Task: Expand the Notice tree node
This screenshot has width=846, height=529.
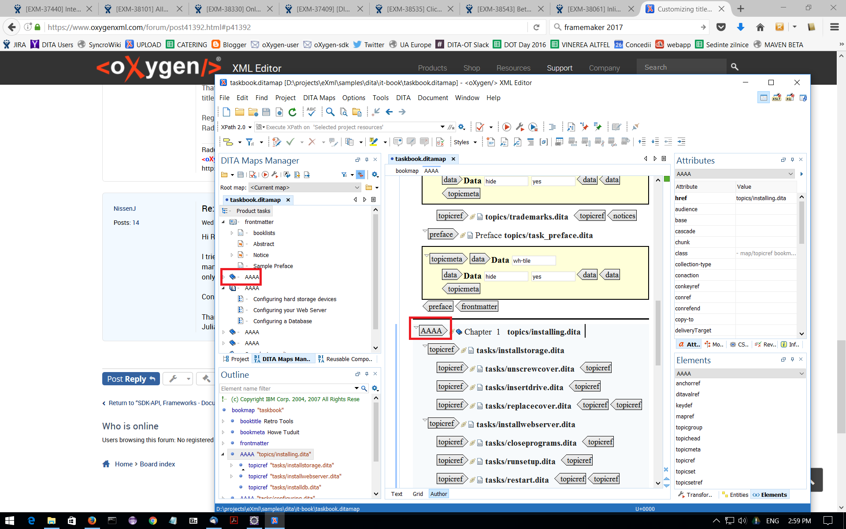Action: pyautogui.click(x=232, y=255)
